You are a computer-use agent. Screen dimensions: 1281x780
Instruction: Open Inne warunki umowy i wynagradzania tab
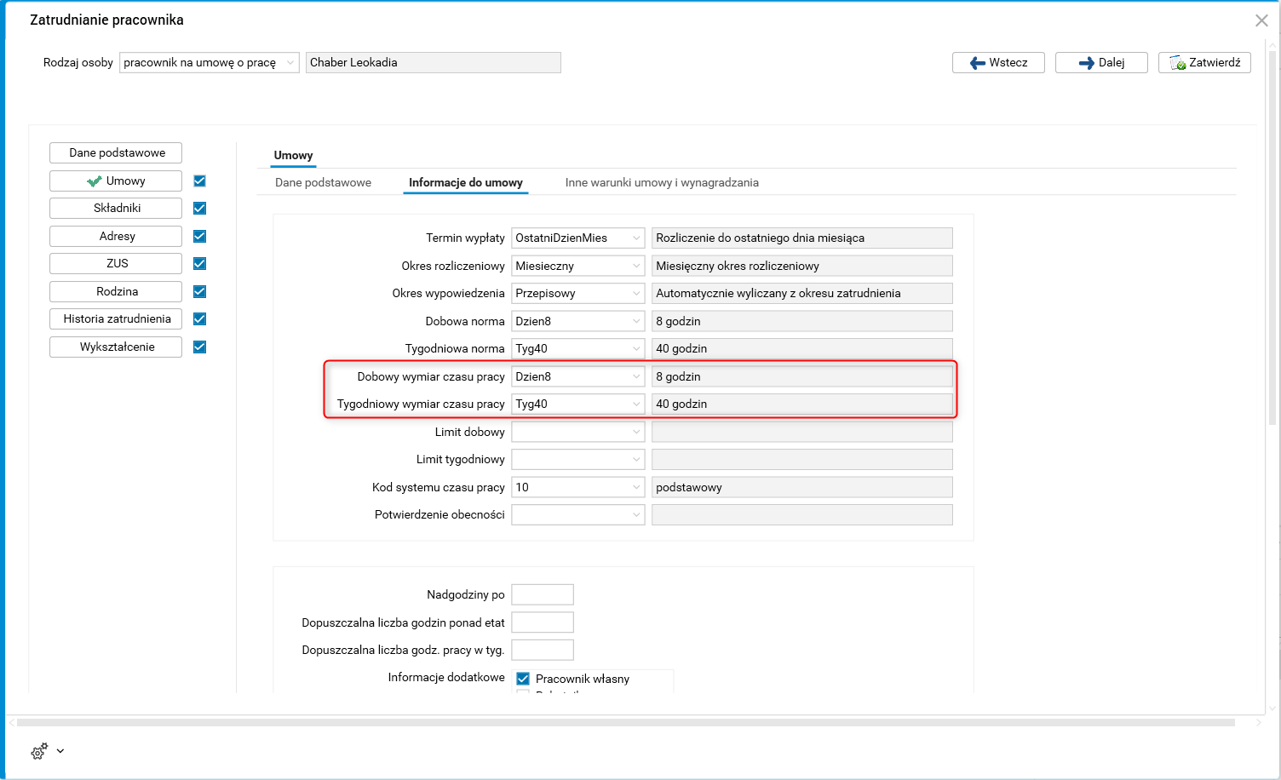tap(662, 183)
